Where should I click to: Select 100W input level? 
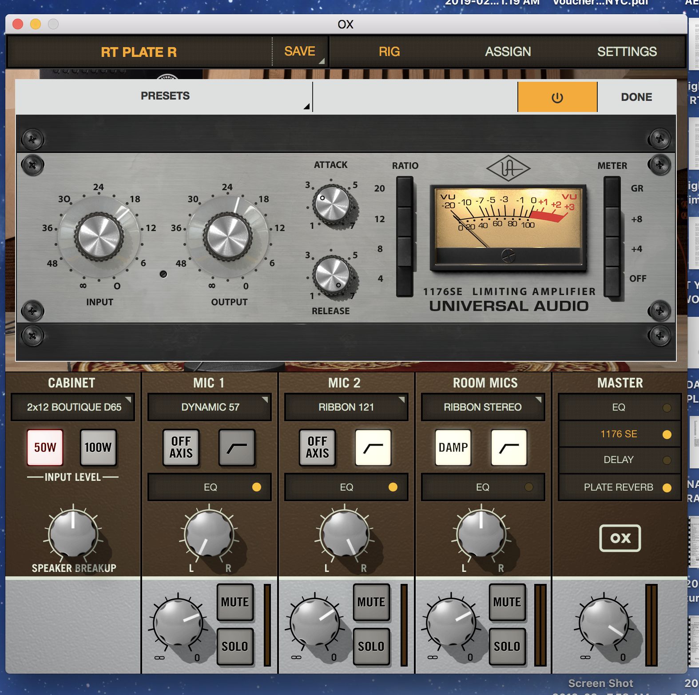[x=98, y=447]
